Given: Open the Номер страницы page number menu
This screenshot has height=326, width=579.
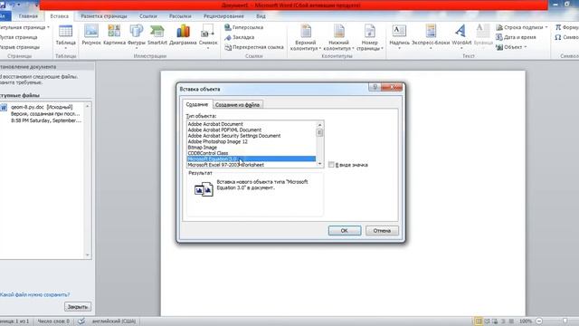Looking at the screenshot, I should 370,37.
